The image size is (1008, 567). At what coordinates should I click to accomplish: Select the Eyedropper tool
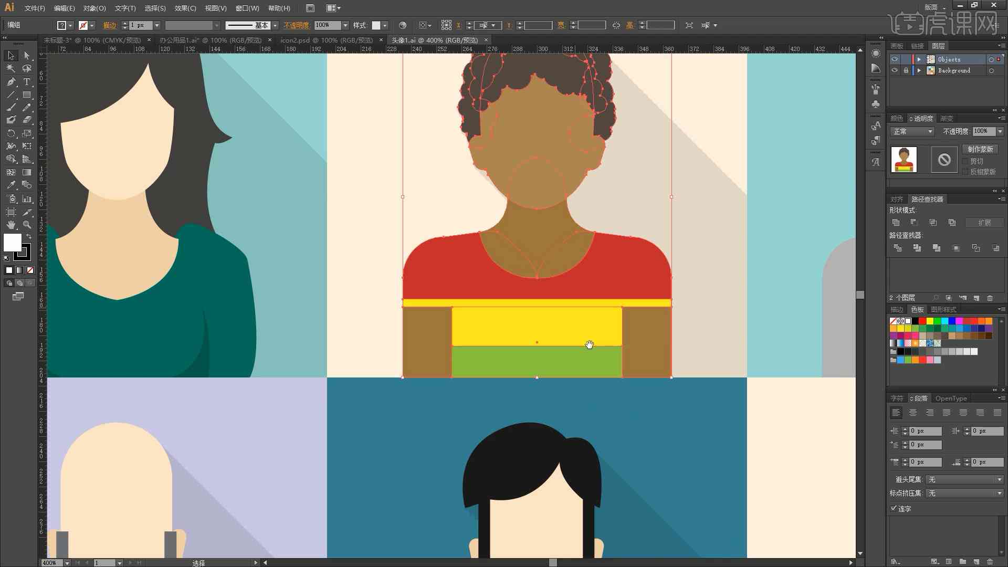coord(10,184)
